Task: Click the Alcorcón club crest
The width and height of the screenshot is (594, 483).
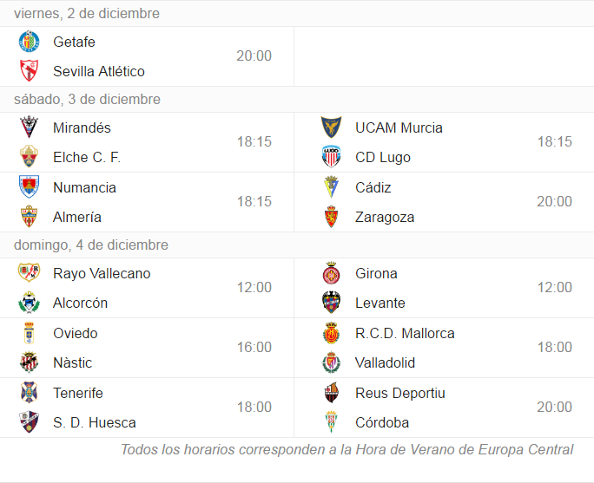Action: point(30,303)
